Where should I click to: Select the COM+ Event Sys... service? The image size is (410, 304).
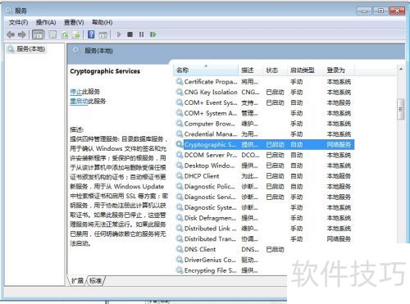point(264,102)
